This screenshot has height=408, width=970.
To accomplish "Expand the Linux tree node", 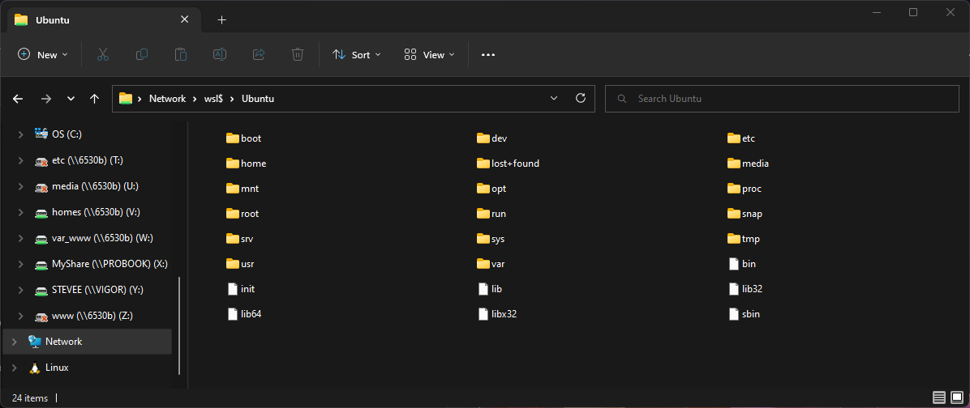I will 14,368.
